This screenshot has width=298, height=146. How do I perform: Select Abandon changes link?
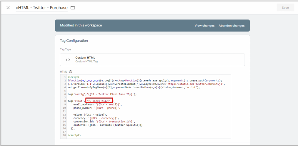(232, 26)
